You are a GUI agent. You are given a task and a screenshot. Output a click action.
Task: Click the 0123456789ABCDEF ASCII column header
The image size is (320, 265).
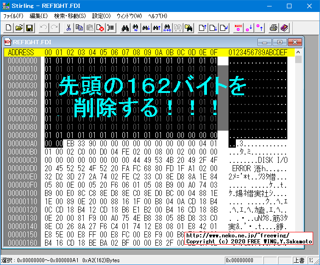click(258, 52)
